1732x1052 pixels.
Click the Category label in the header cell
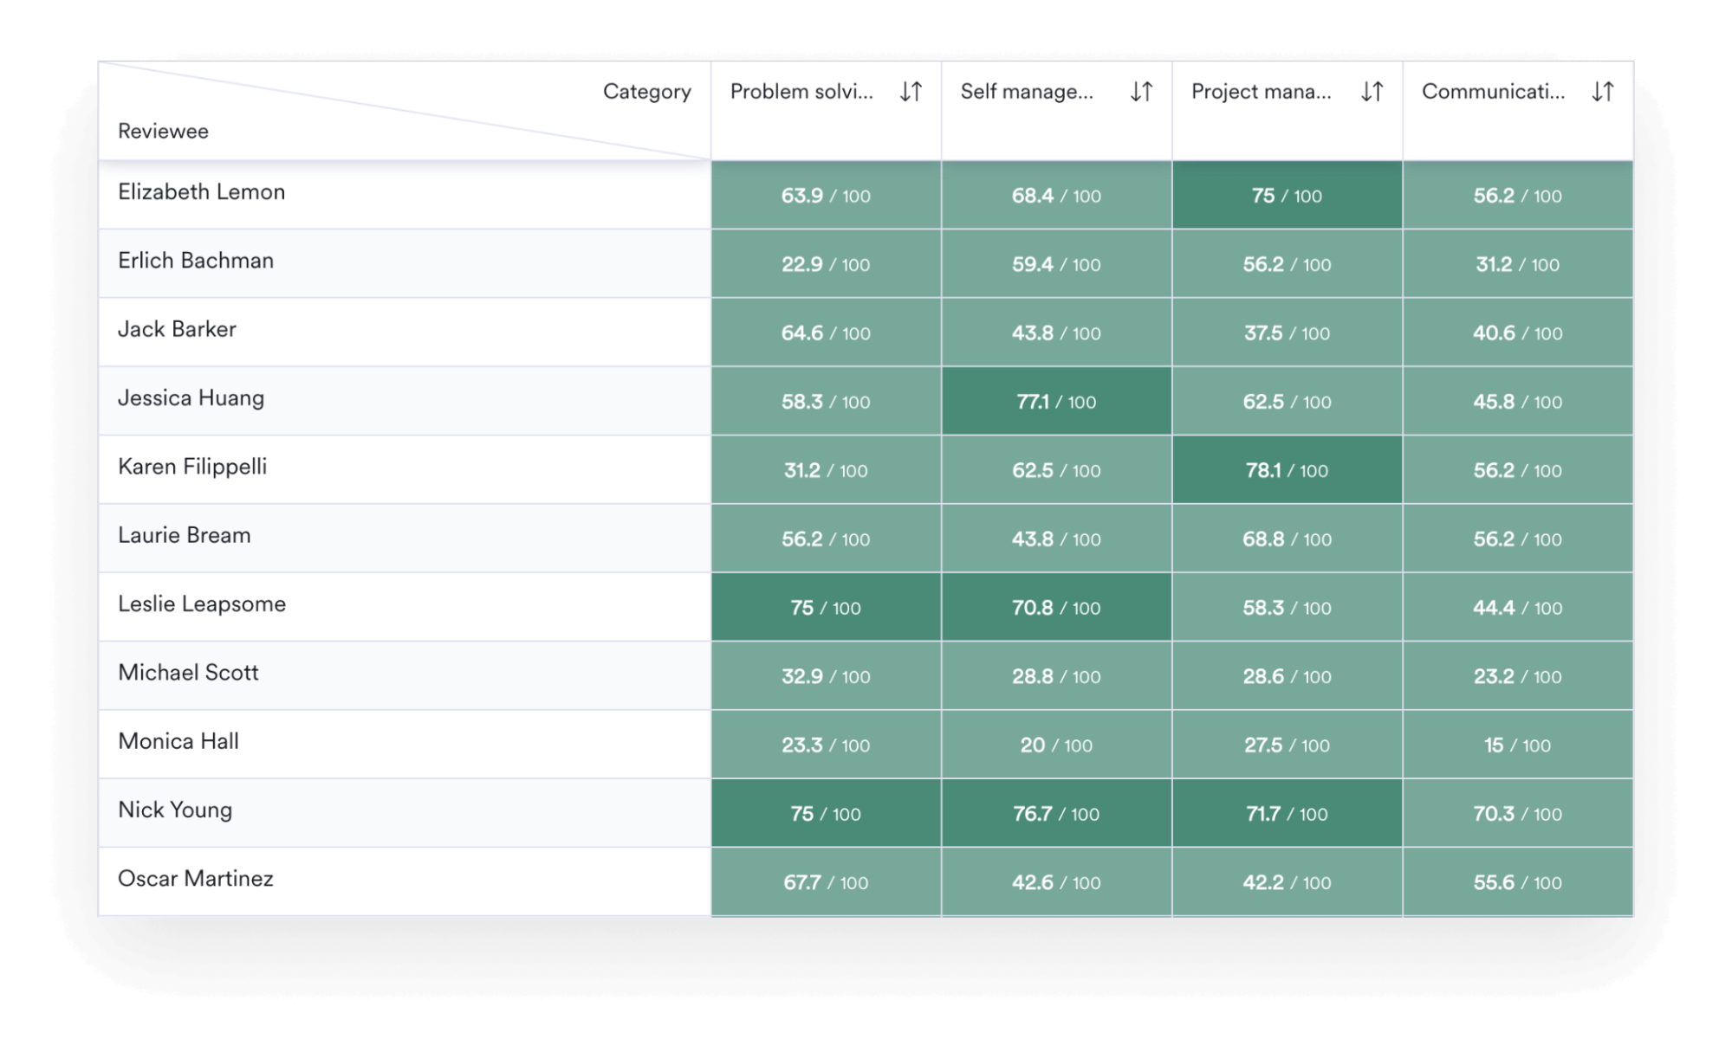click(x=648, y=91)
